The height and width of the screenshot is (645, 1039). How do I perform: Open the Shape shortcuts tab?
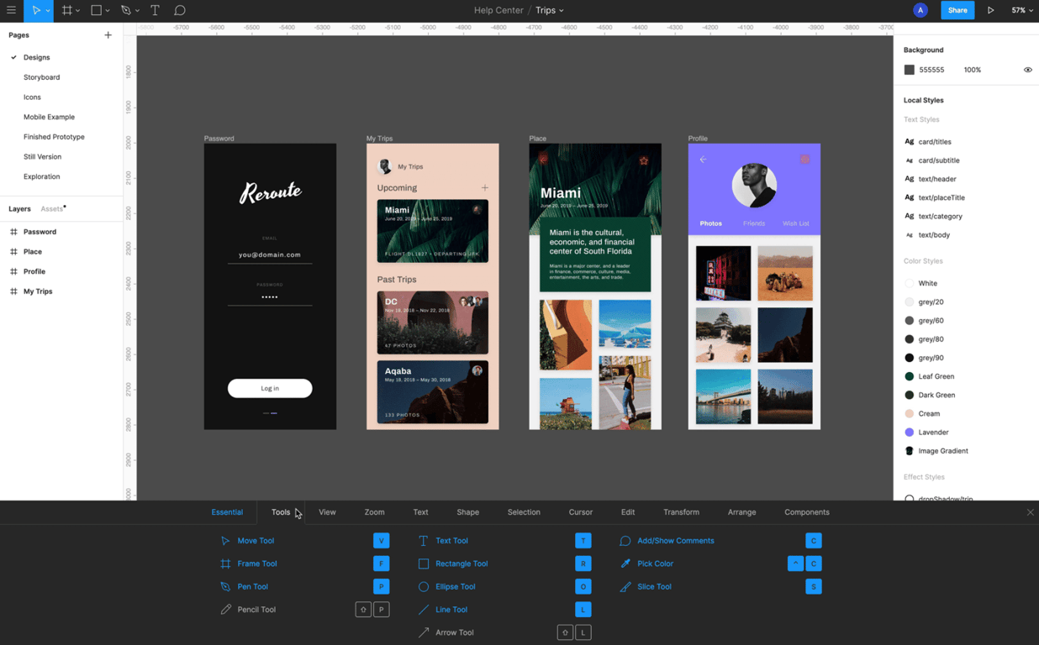pyautogui.click(x=468, y=512)
